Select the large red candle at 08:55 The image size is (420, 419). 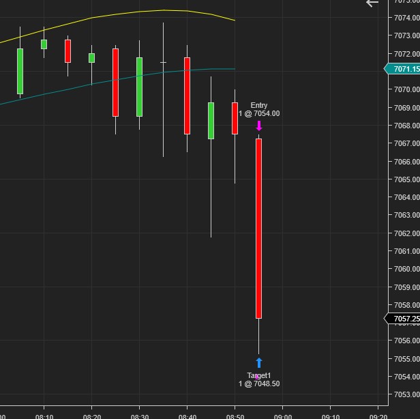[x=259, y=229]
